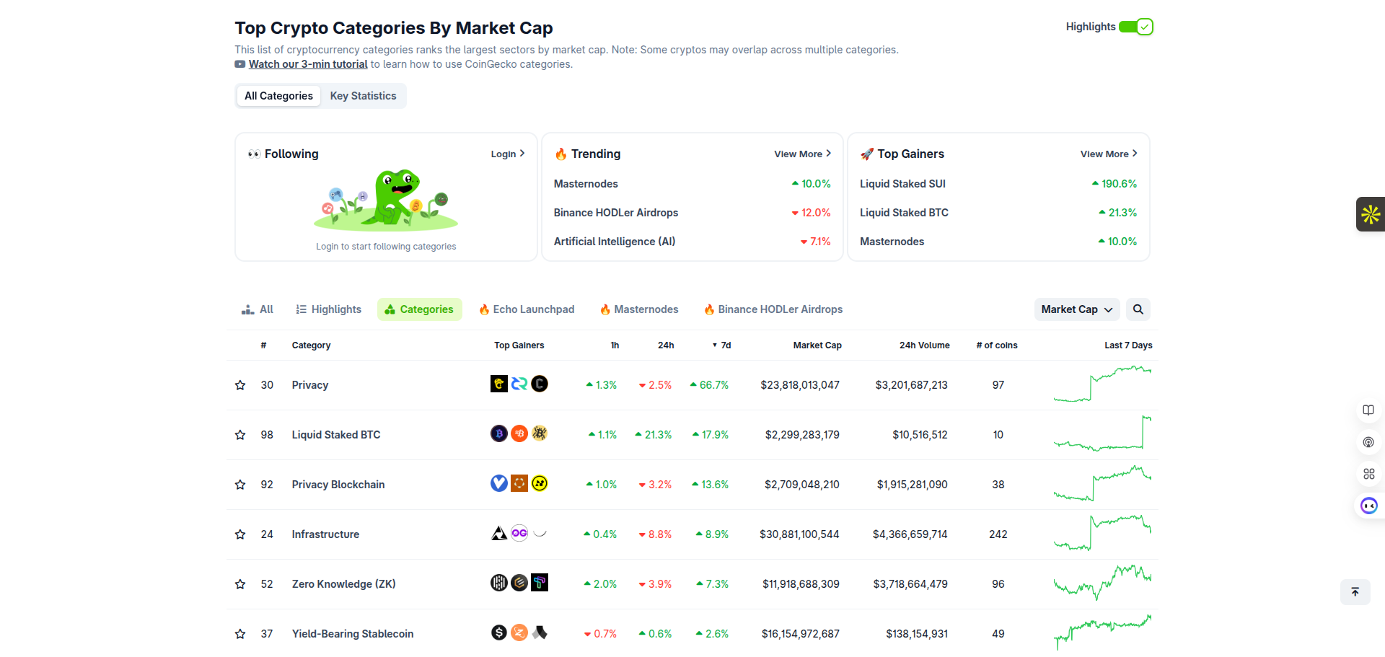Open the Watch our 3-min tutorial link
This screenshot has height=657, width=1385.
tap(308, 64)
